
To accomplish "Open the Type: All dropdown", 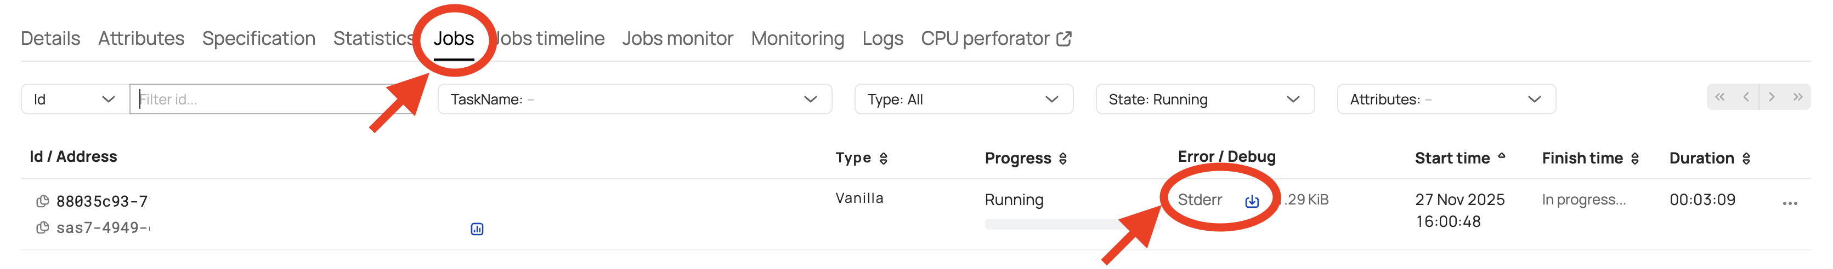I will coord(963,100).
